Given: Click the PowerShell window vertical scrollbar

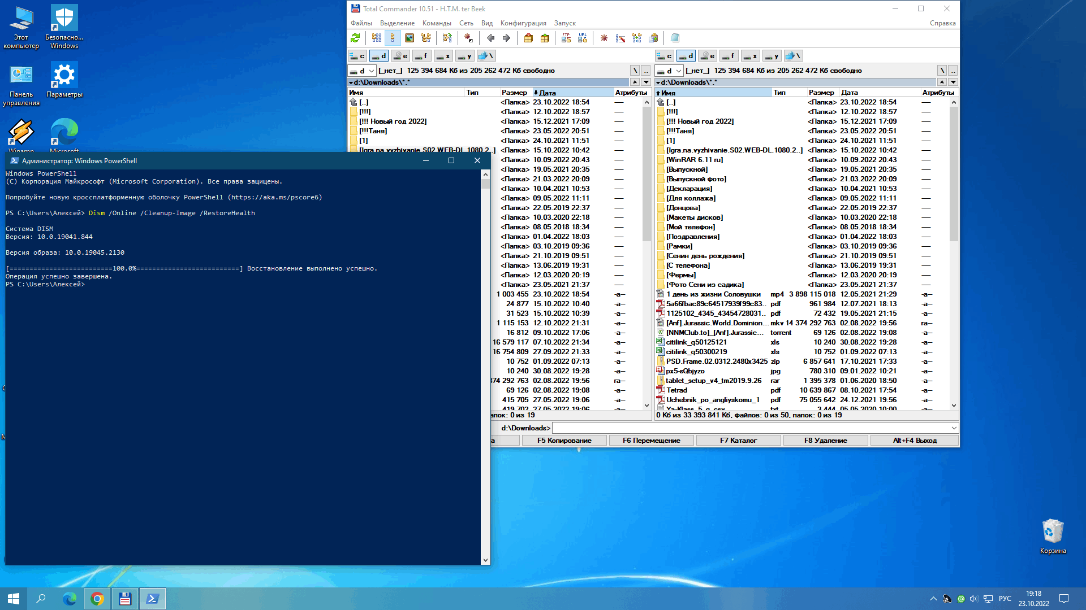Looking at the screenshot, I should coord(485,368).
